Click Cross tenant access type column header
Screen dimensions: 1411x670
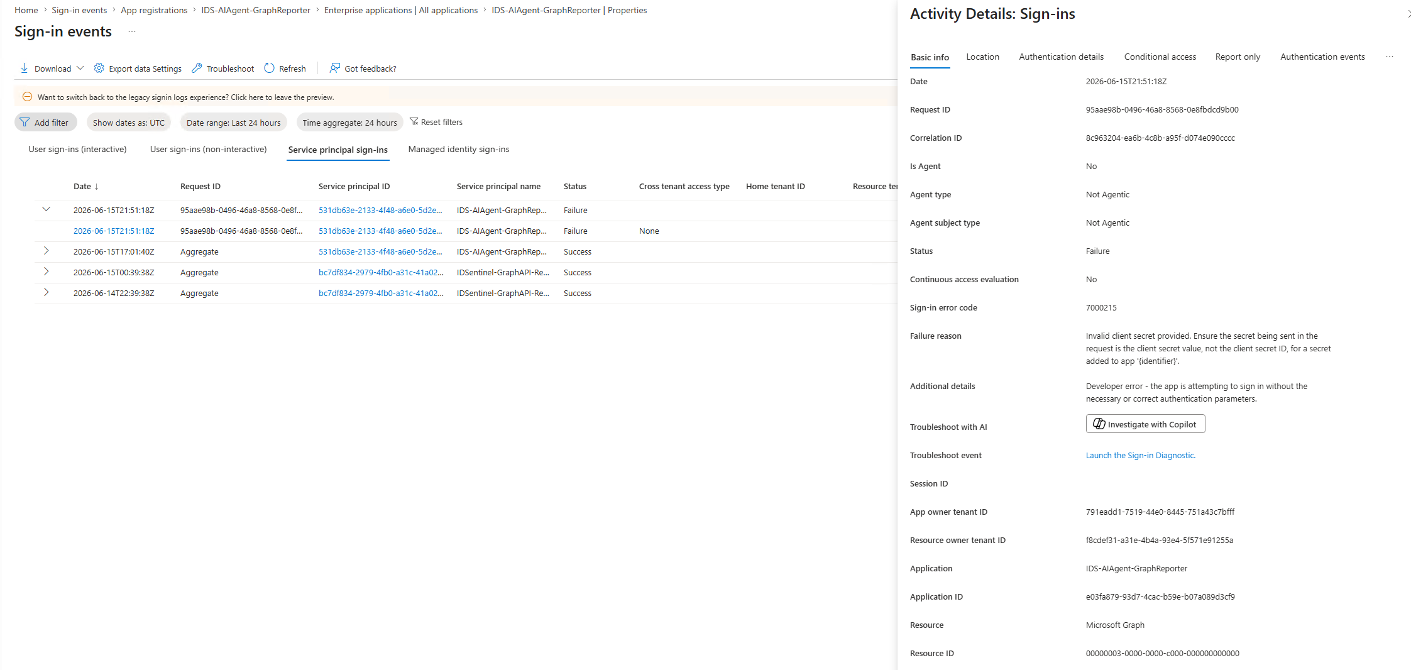click(684, 186)
